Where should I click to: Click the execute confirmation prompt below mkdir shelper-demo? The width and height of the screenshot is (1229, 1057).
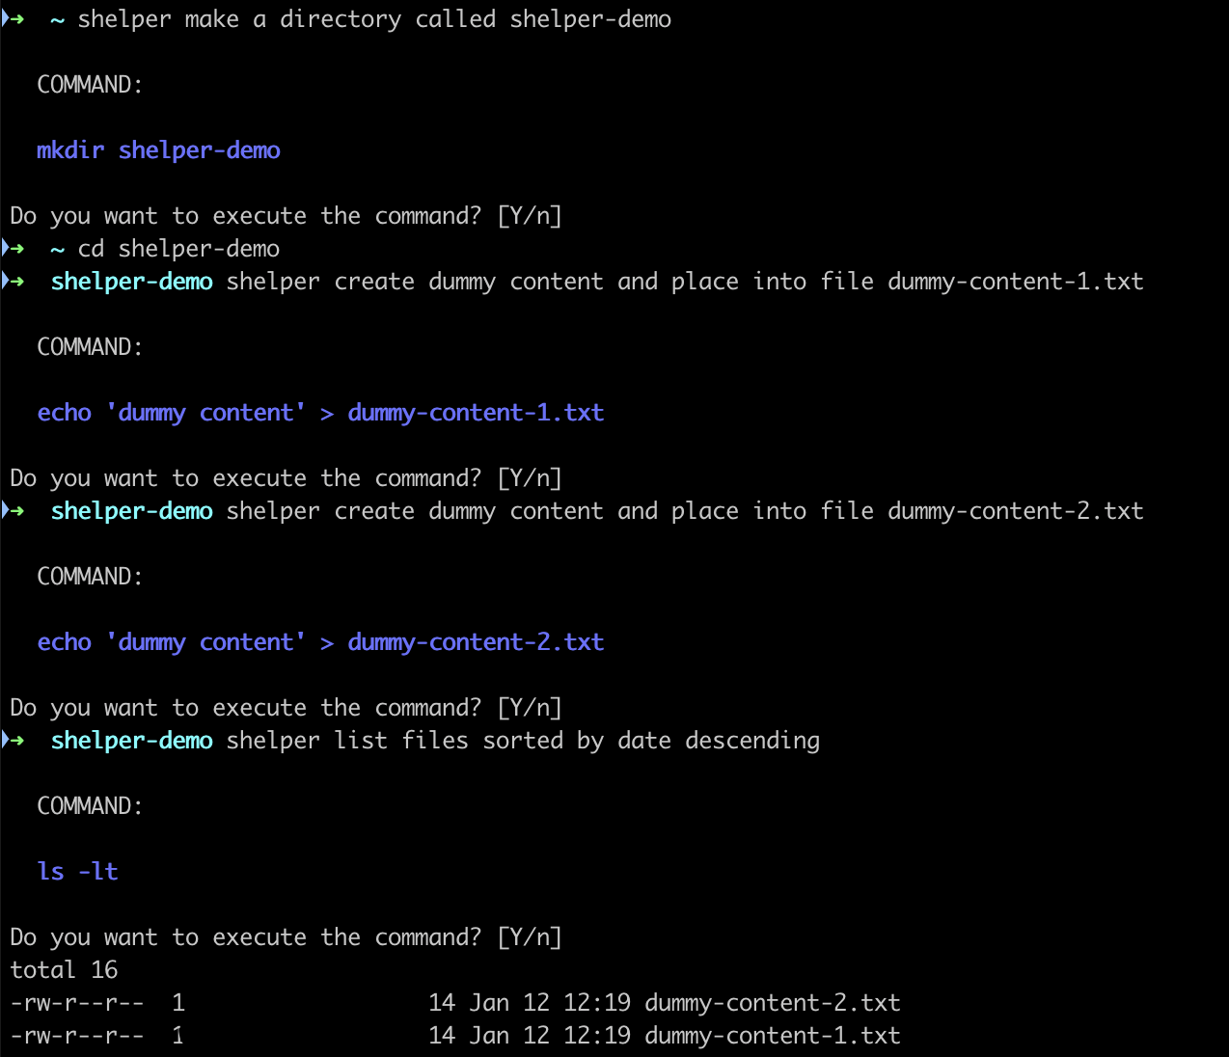[286, 216]
